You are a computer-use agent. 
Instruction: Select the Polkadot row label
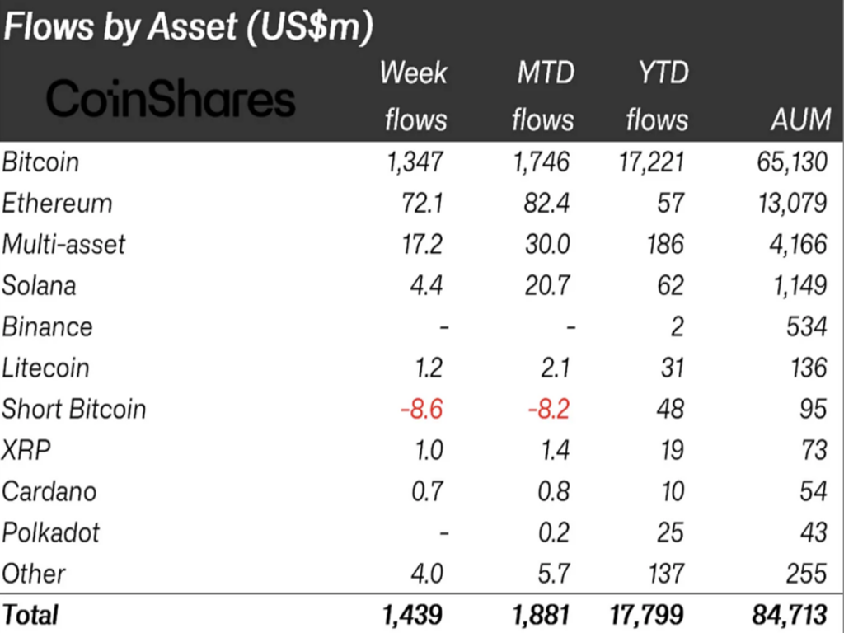50,532
